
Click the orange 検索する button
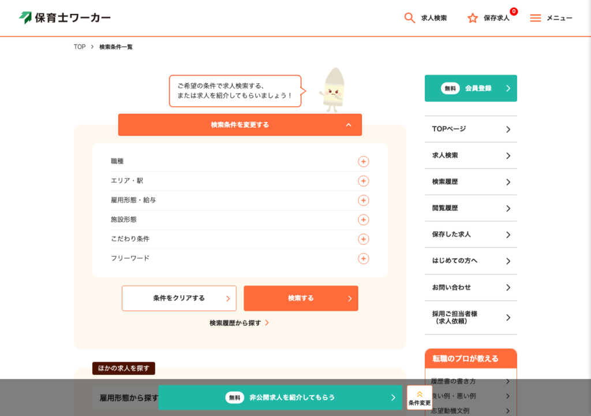click(301, 298)
